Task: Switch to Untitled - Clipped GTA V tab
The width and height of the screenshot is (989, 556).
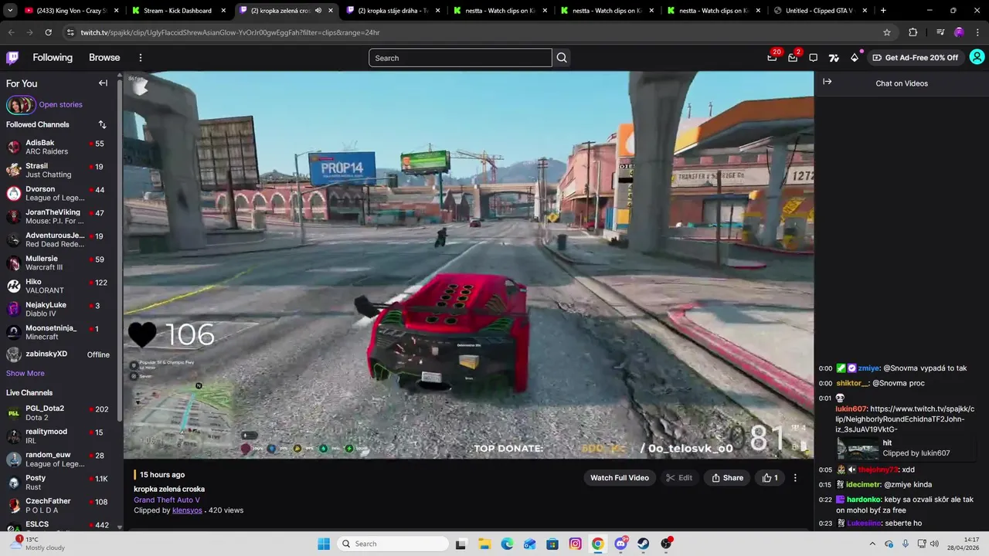Action: point(820,11)
